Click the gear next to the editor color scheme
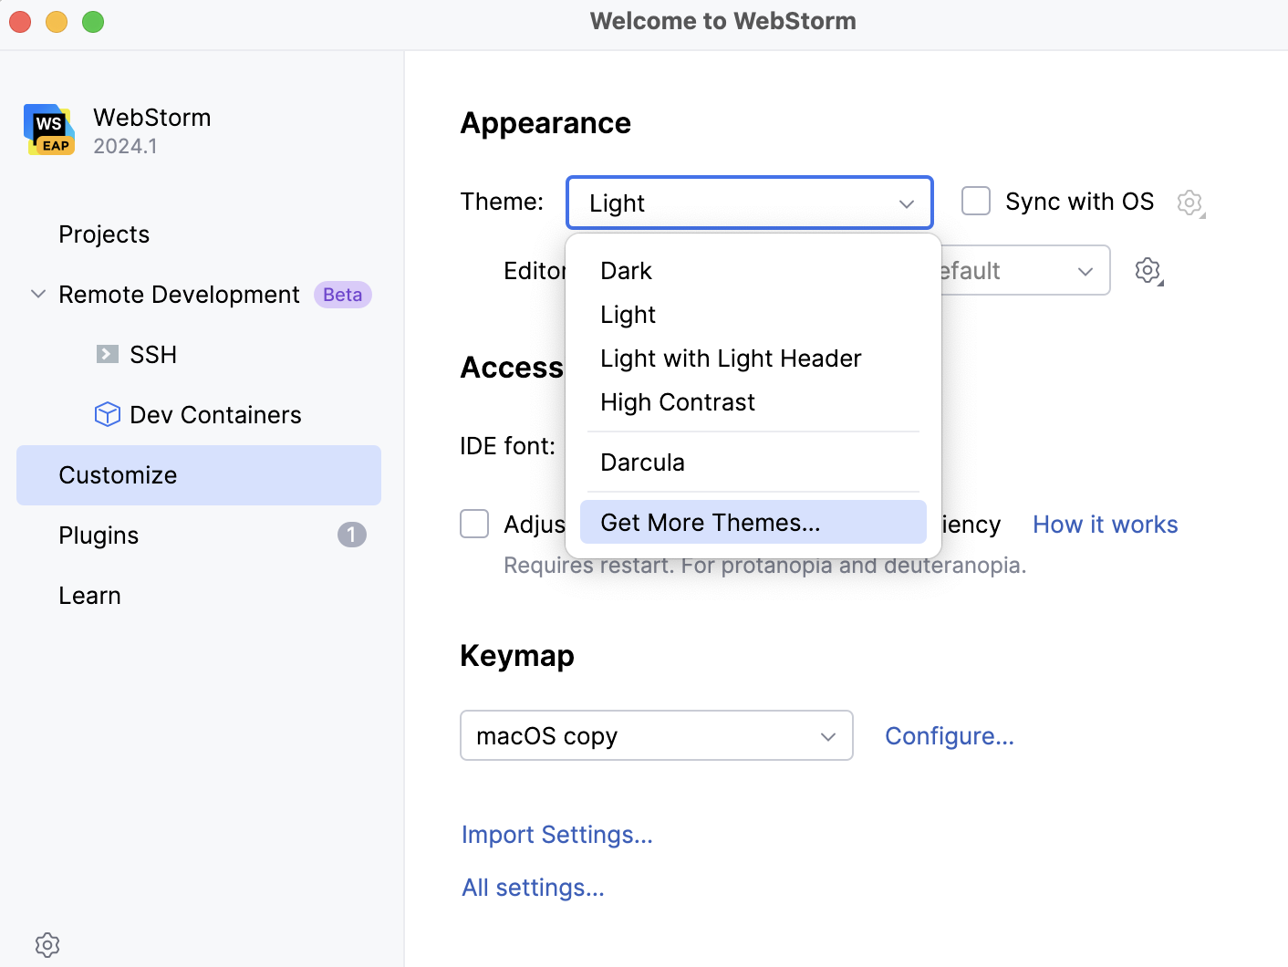Viewport: 1288px width, 967px height. tap(1148, 270)
